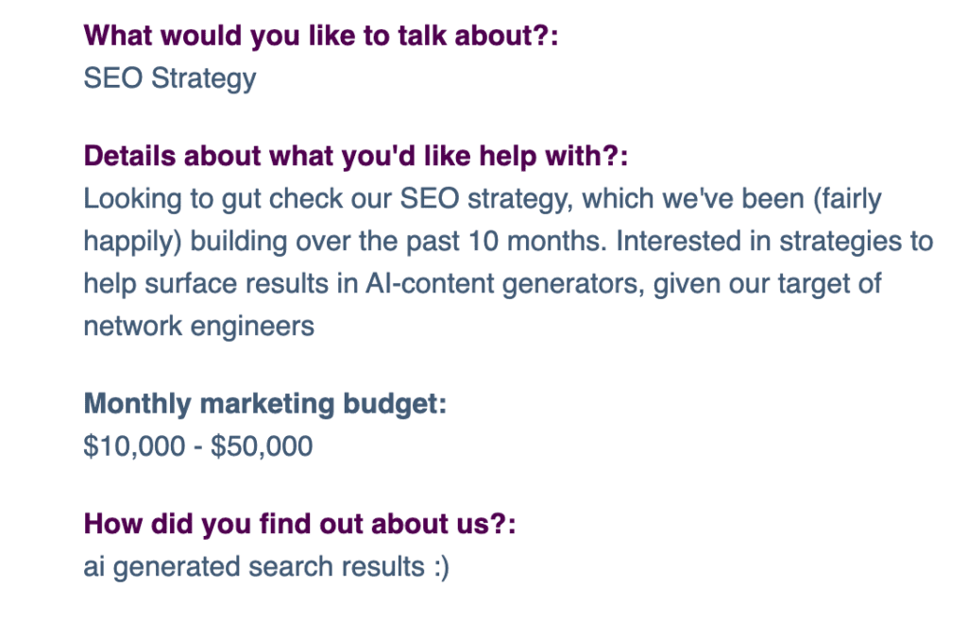Click the word "building" in the paragraph

click(239, 242)
